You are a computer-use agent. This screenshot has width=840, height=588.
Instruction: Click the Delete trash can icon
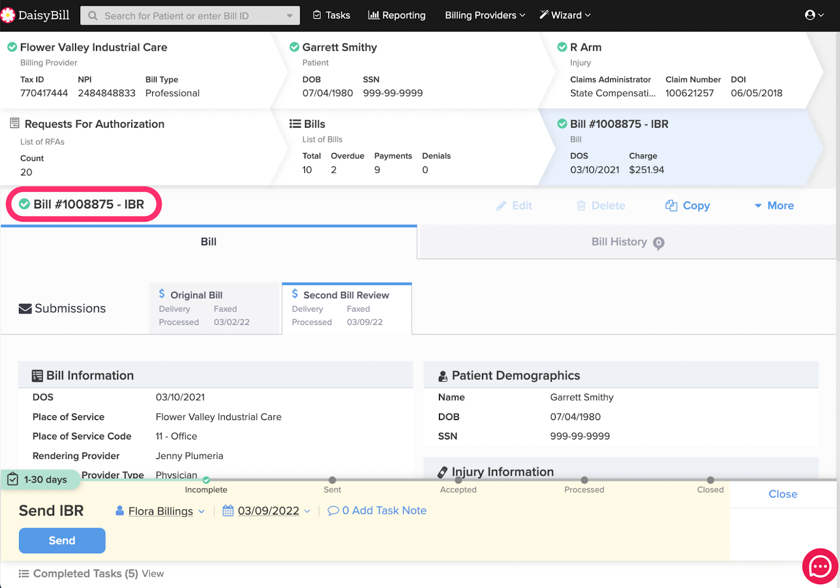[x=581, y=206]
